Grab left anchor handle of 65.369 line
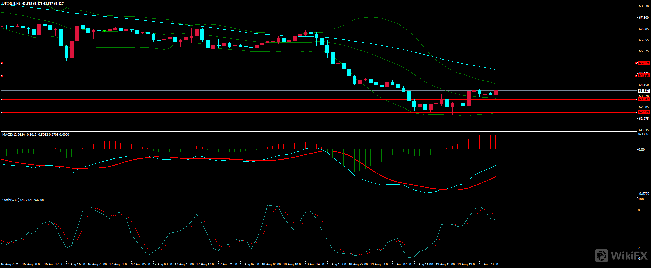 tap(2, 63)
